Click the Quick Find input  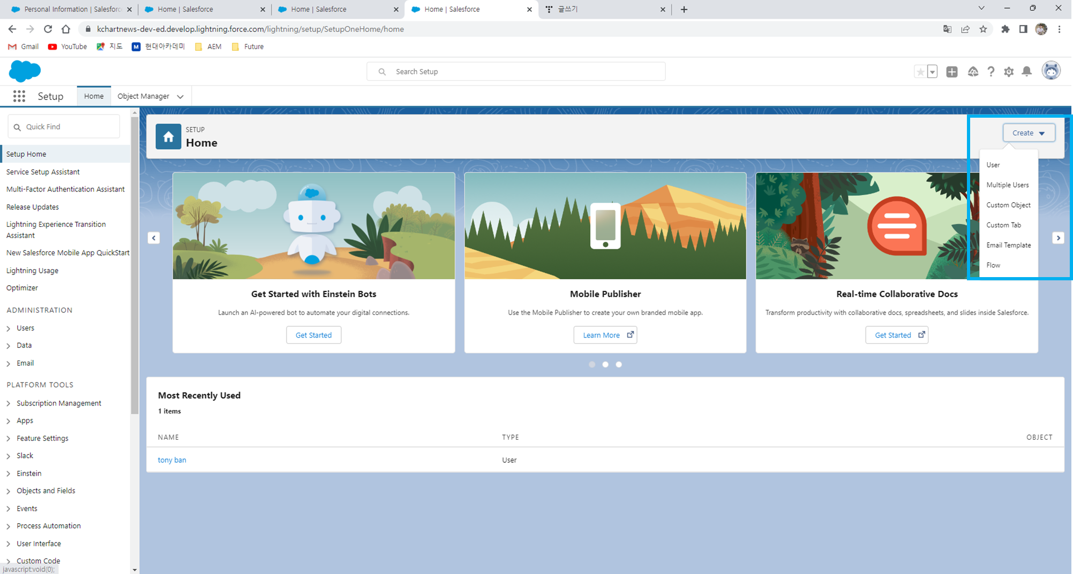64,127
